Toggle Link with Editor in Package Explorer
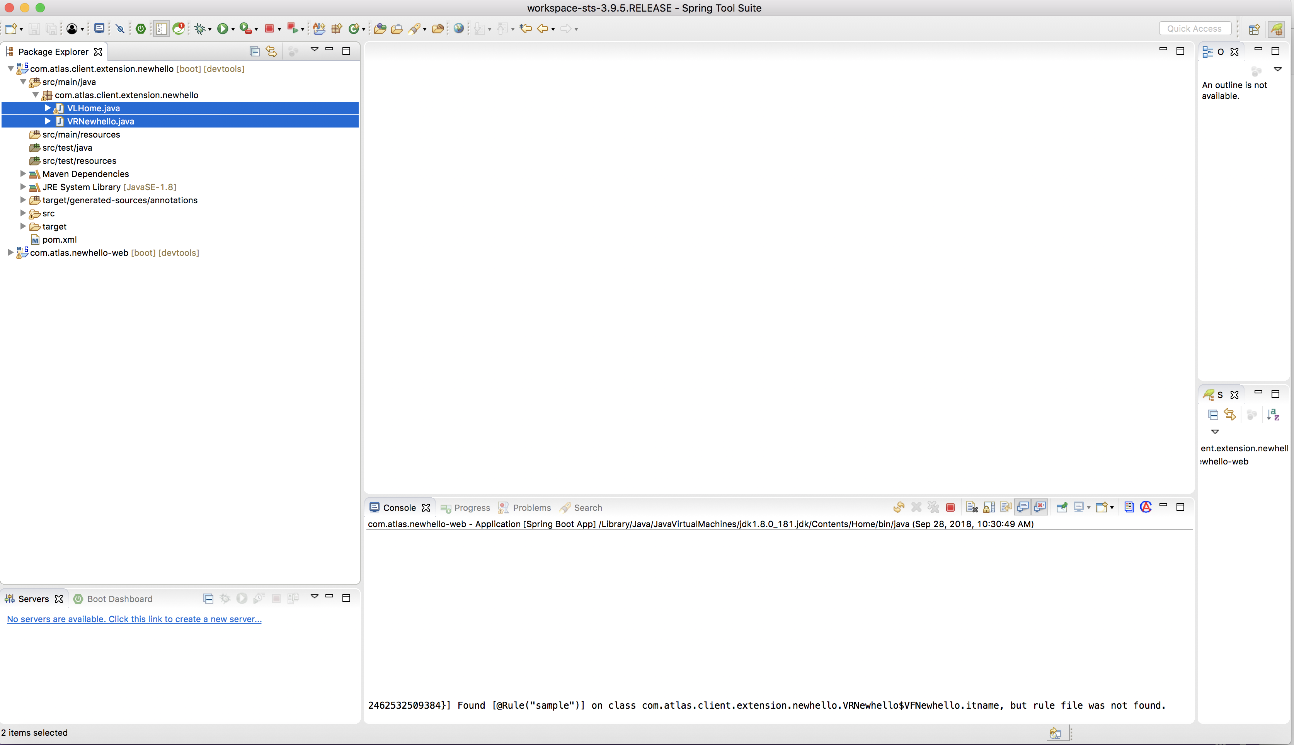 click(x=271, y=51)
